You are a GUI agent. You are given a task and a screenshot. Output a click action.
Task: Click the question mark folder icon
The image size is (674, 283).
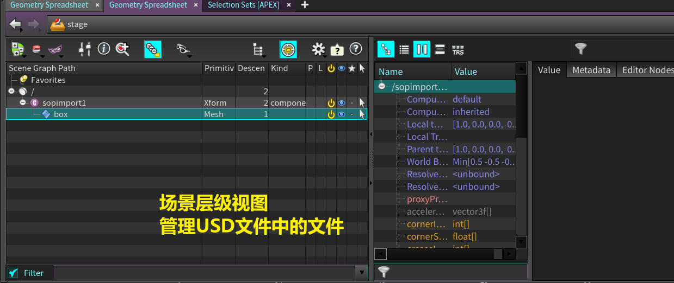click(x=337, y=49)
